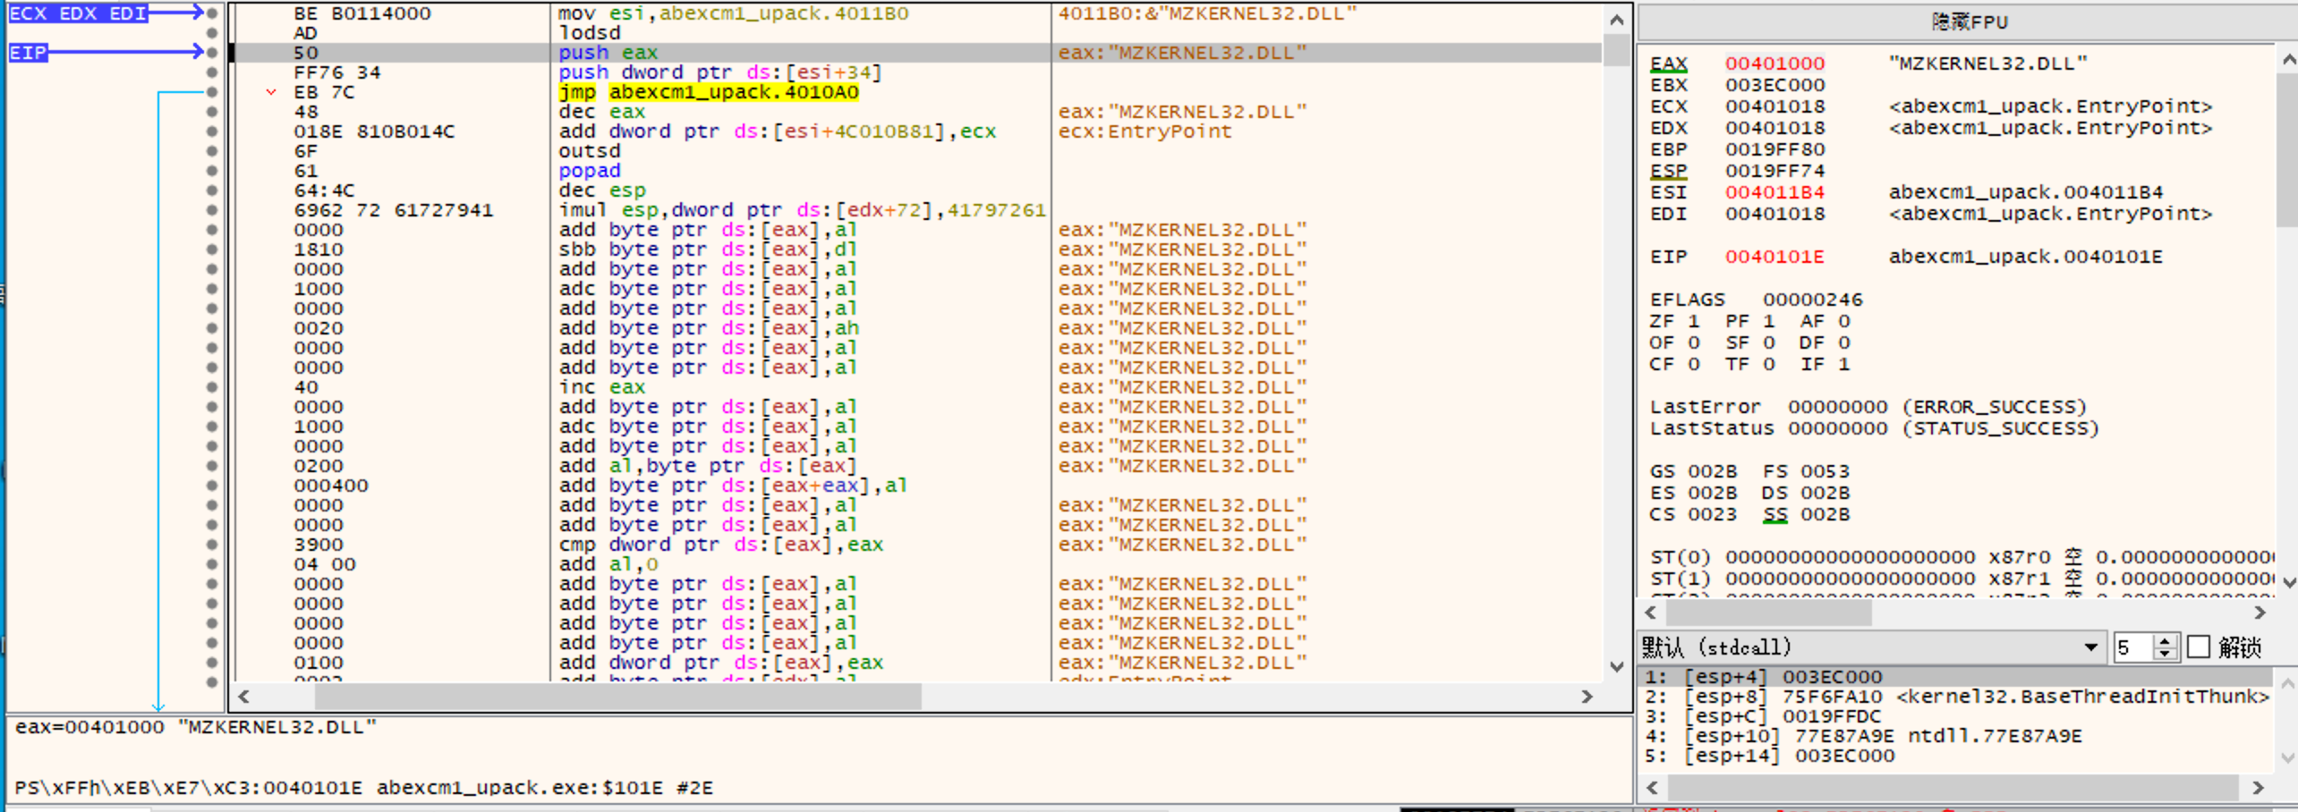Screen dimensions: 2298x812
Task: Toggle breakpoint dot beside 'dec esp' row
Action: (212, 190)
